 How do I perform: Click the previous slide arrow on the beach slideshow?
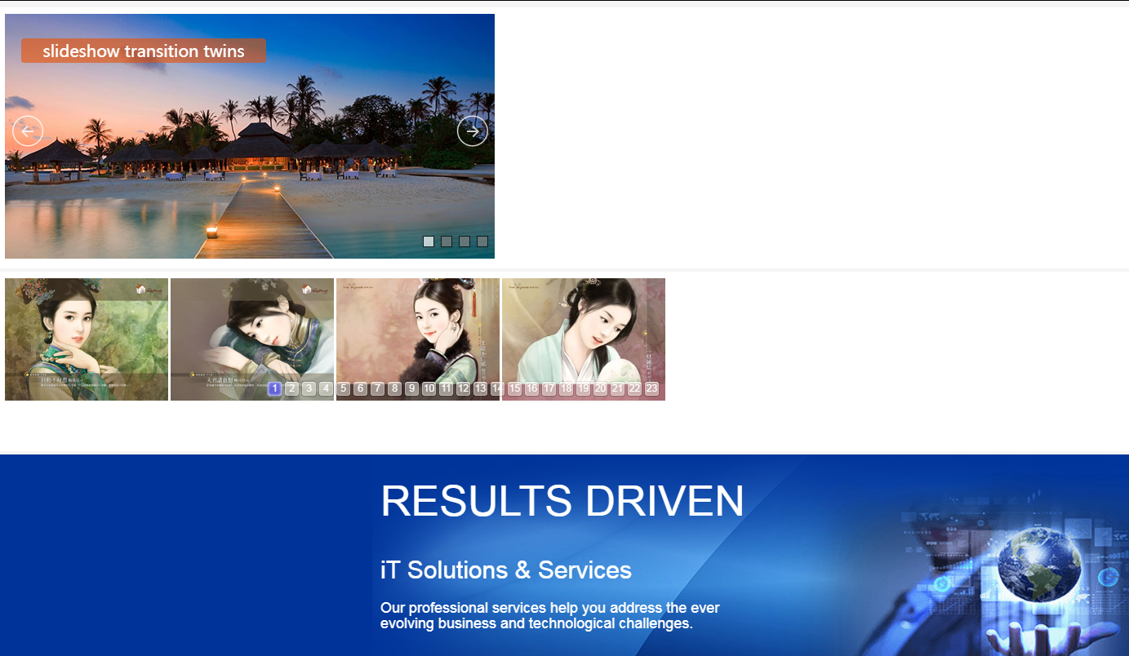click(28, 131)
